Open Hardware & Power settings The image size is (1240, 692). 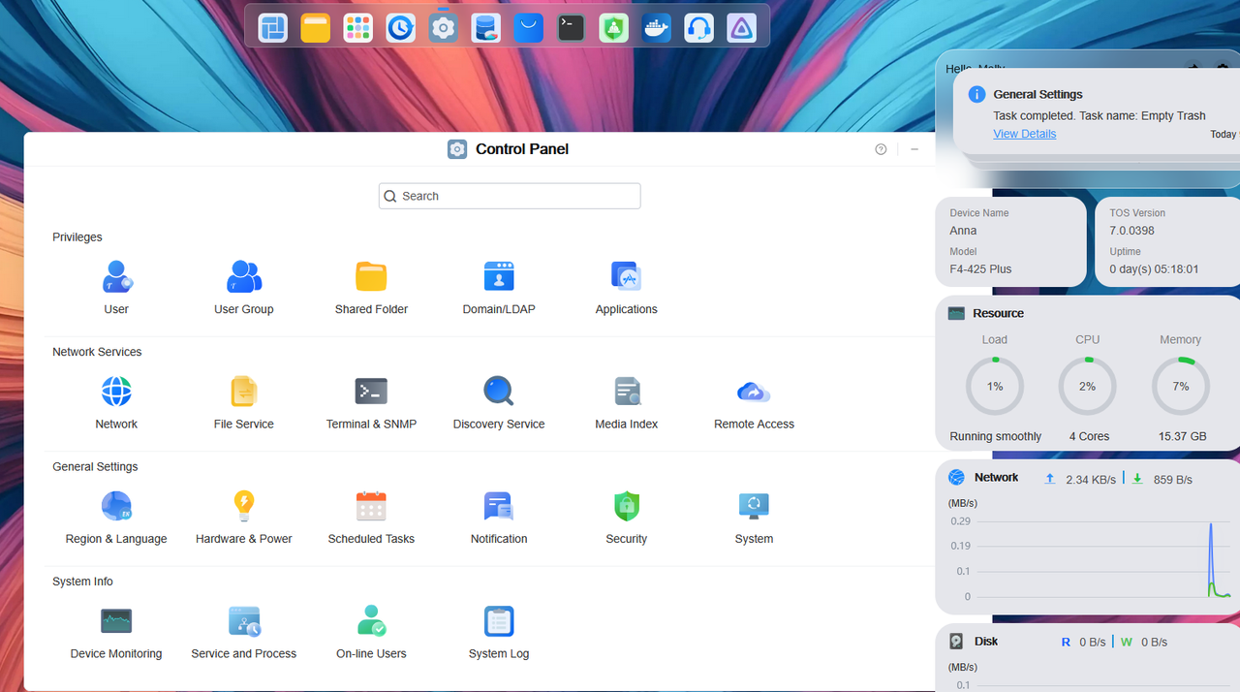coord(243,507)
